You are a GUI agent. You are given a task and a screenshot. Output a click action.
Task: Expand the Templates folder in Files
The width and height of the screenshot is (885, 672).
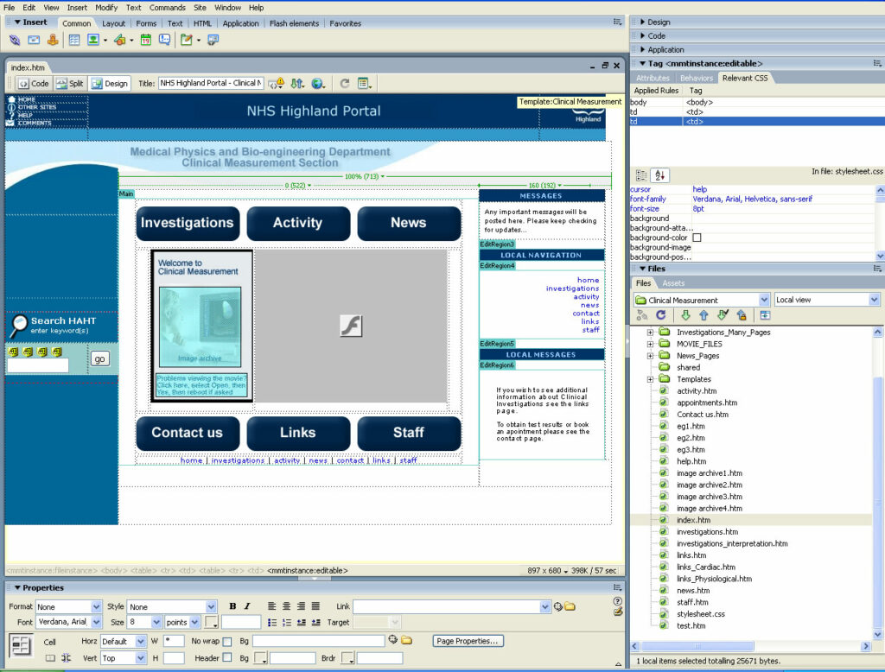tap(650, 379)
